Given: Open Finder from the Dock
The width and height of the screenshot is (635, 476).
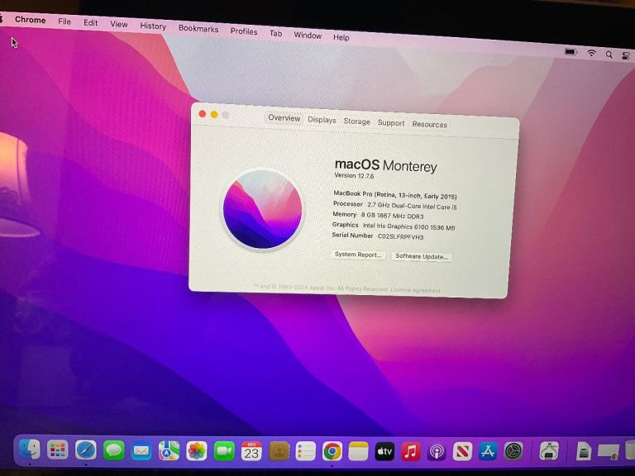Looking at the screenshot, I should pos(30,450).
